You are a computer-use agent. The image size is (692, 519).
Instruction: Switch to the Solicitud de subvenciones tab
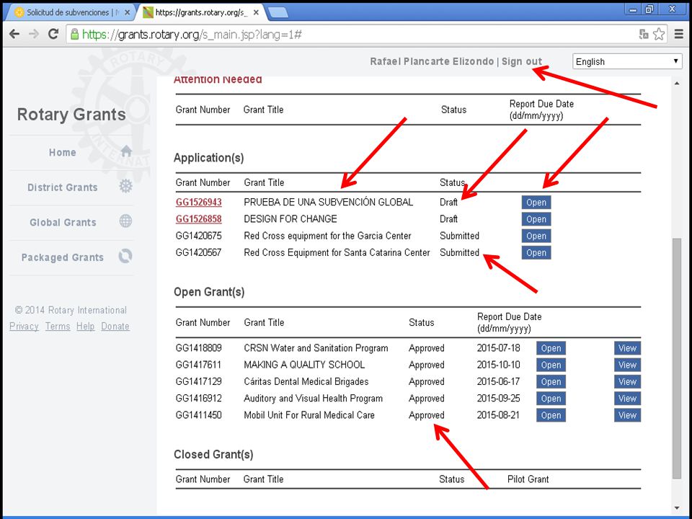pyautogui.click(x=71, y=12)
